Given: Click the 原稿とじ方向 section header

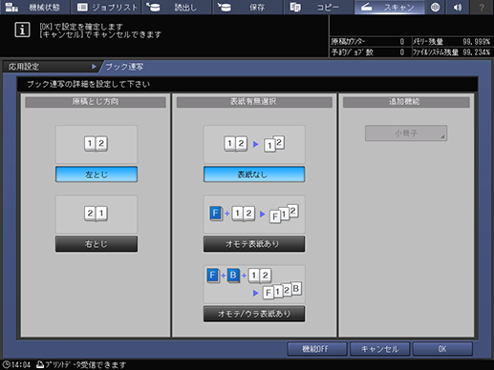Looking at the screenshot, I should point(96,102).
